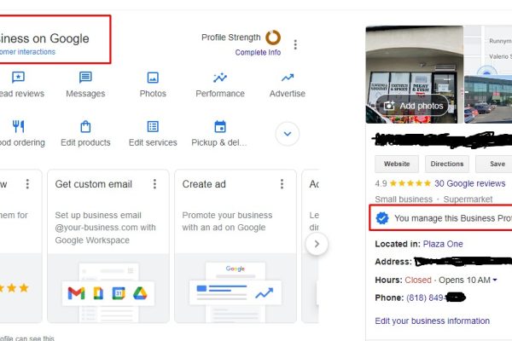Click the Add photos button on storefront image
The height and width of the screenshot is (341, 512).
(414, 106)
